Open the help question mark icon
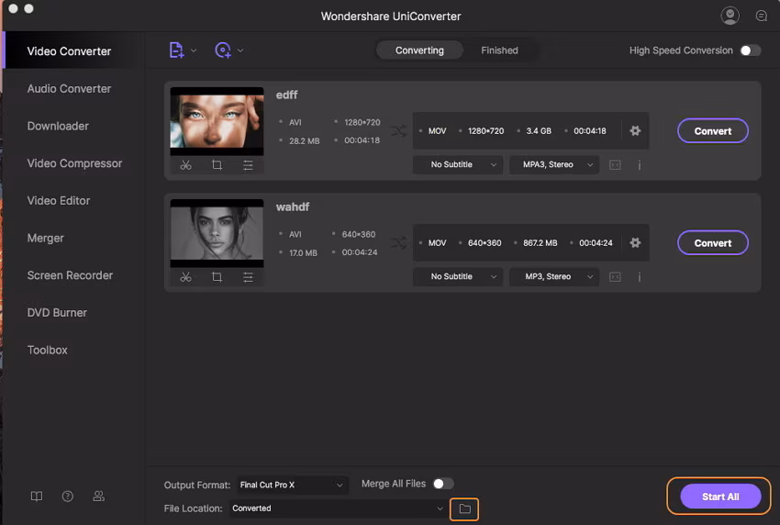The width and height of the screenshot is (780, 525). pos(68,497)
